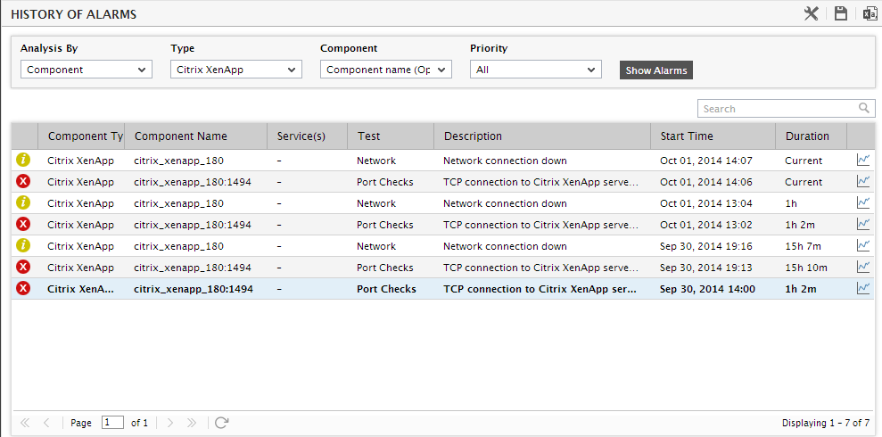The width and height of the screenshot is (882, 437).
Task: Go to last page arrow
Action: pos(191,423)
